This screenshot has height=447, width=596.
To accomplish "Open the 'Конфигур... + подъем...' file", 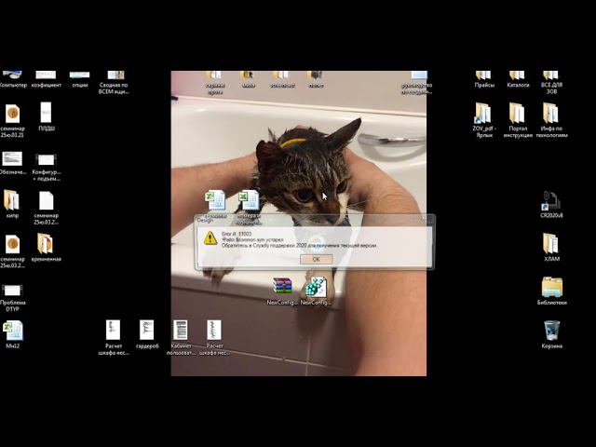I will click(46, 167).
